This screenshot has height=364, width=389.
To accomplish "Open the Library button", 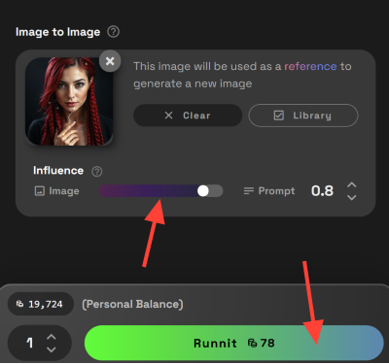I will coord(303,116).
